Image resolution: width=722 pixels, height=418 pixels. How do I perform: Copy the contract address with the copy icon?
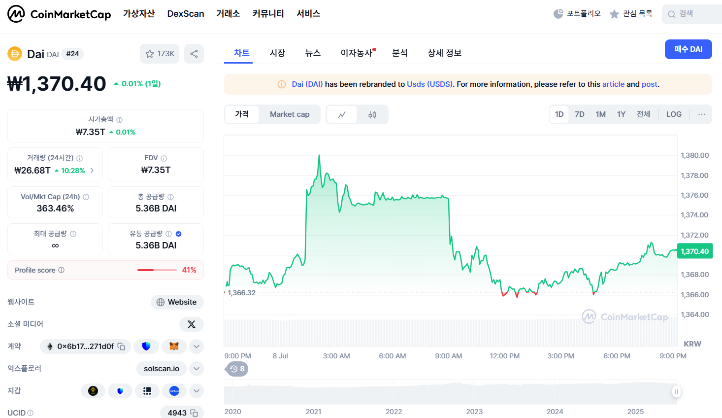click(122, 347)
